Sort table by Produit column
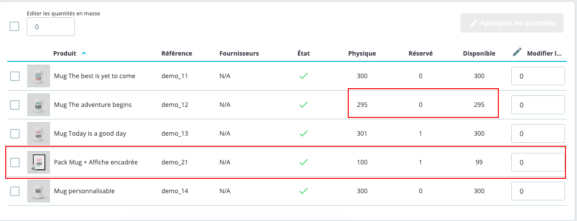The height and width of the screenshot is (221, 577). [x=65, y=53]
